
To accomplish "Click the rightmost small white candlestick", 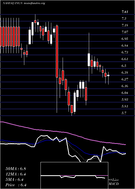I will [x=108, y=75].
